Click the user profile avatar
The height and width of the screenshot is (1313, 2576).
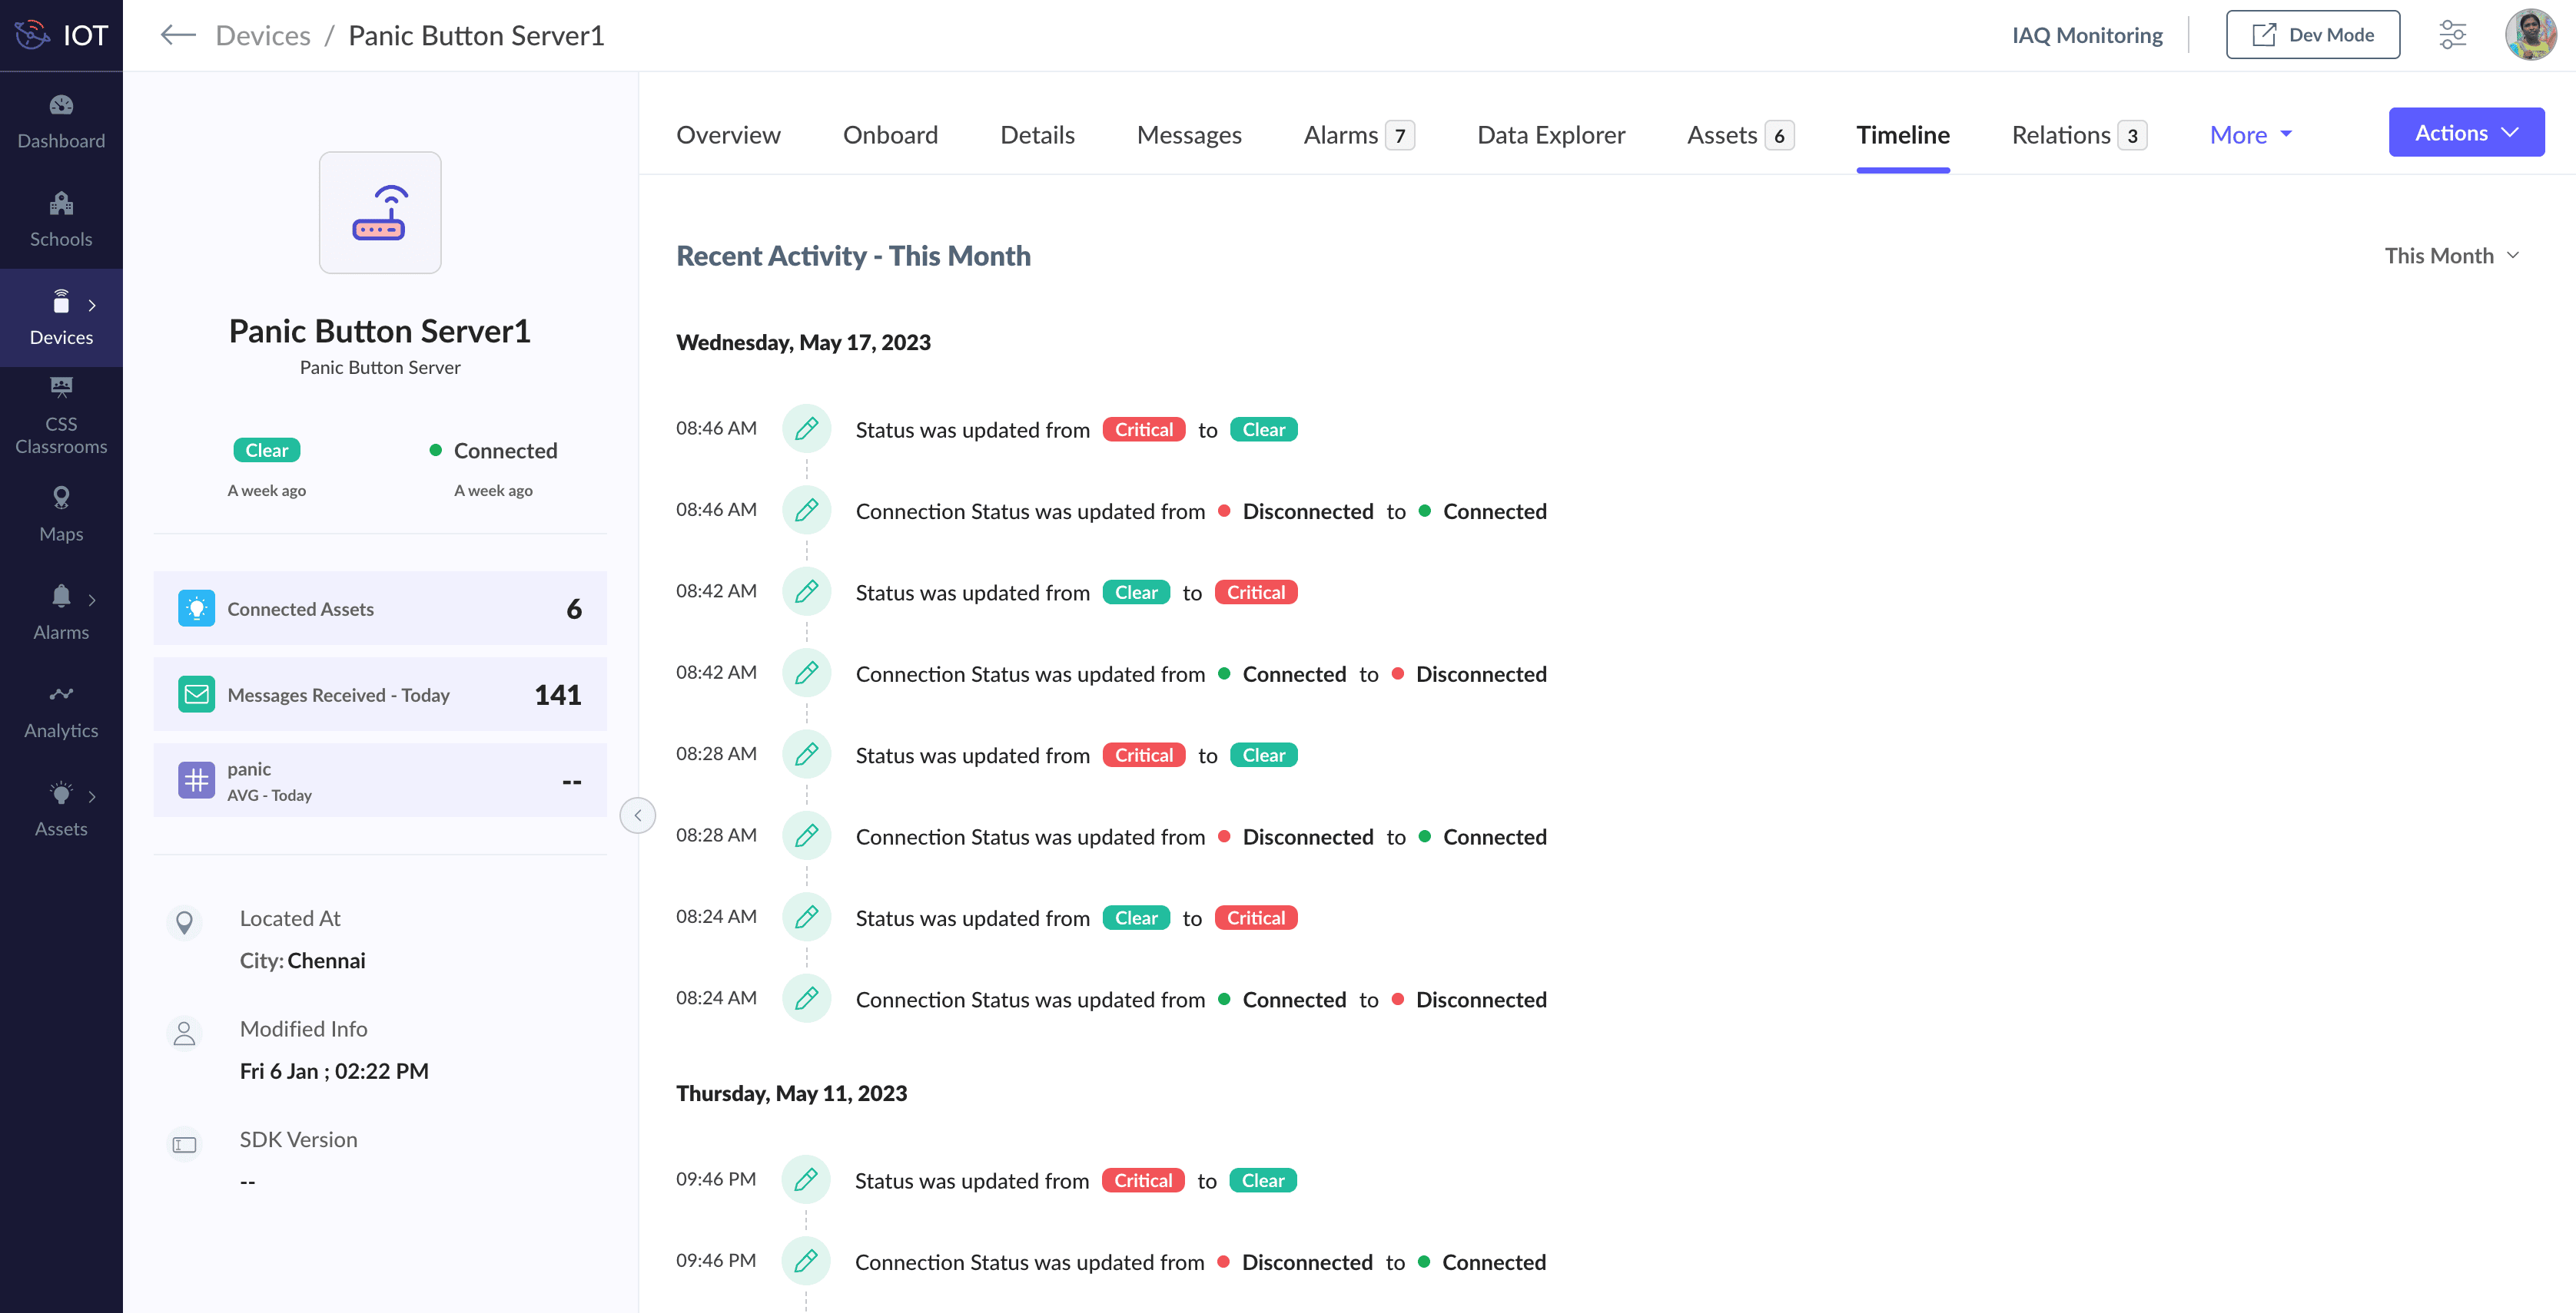point(2530,35)
